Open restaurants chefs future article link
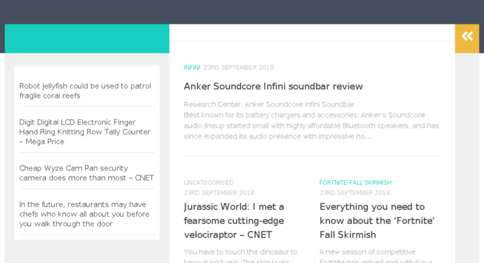Viewport: 484px width, 263px height. [x=84, y=214]
